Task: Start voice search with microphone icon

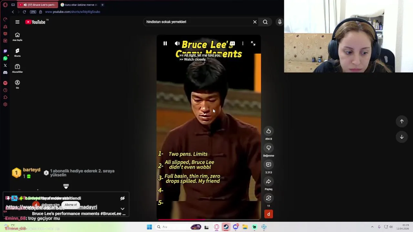Action: point(280,22)
